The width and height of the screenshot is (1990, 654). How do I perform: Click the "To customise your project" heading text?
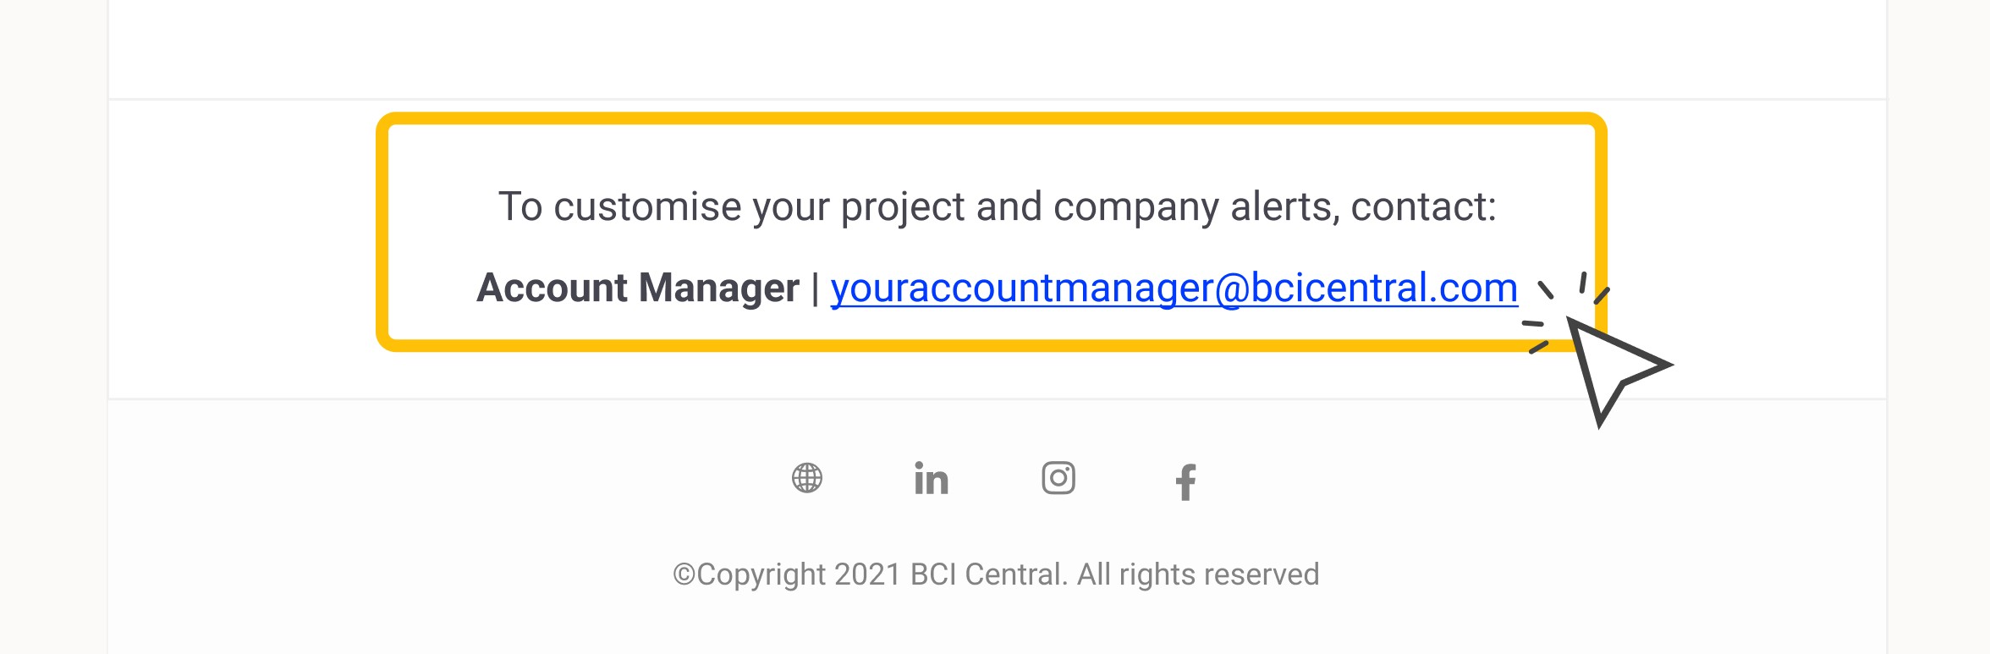(x=731, y=207)
